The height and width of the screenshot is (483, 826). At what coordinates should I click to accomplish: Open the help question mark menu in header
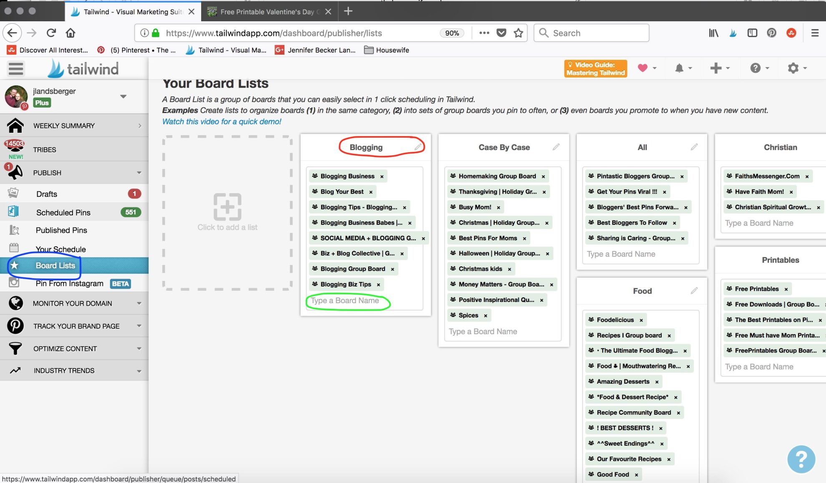[x=760, y=68]
